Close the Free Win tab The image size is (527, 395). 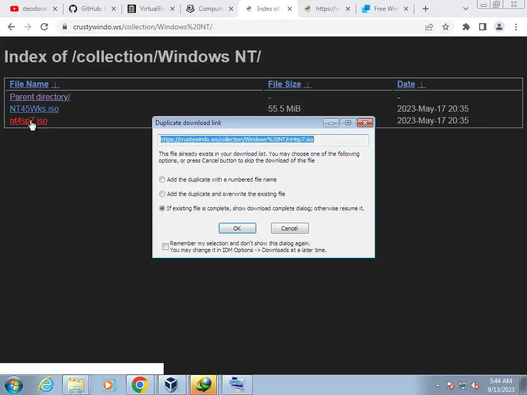click(x=406, y=9)
